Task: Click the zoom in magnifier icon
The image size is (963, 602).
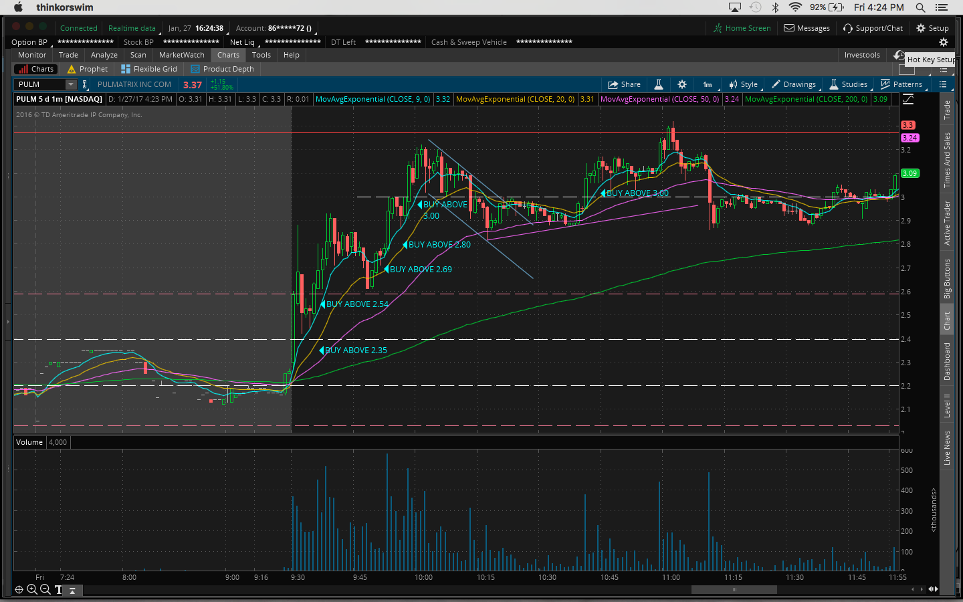Action: [x=31, y=589]
